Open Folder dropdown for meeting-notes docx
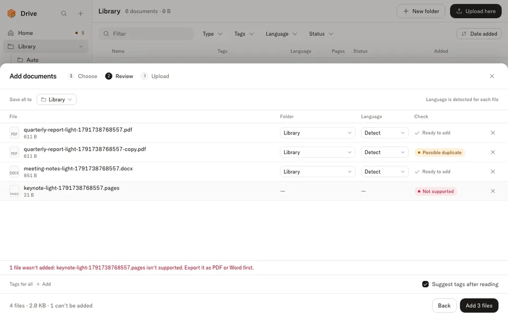 (x=317, y=171)
